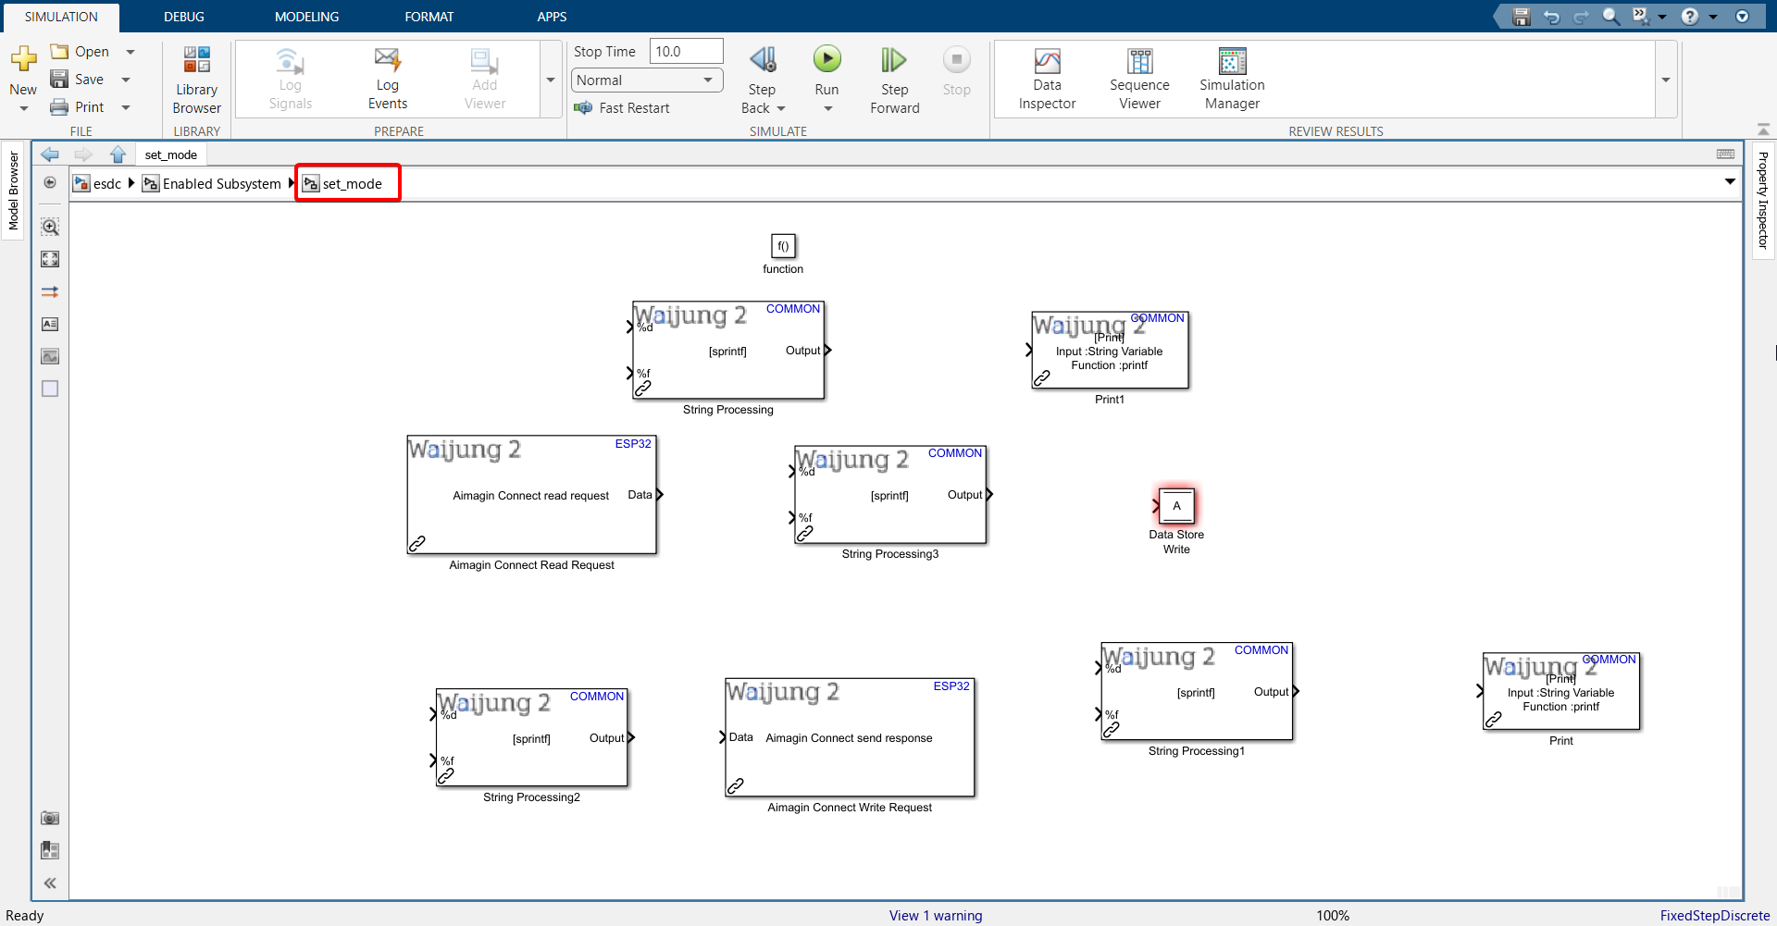Click the Step Back icon
This screenshot has height=926, width=1777.
click(763, 61)
